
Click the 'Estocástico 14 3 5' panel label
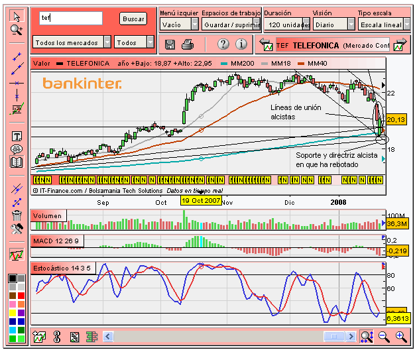point(63,268)
